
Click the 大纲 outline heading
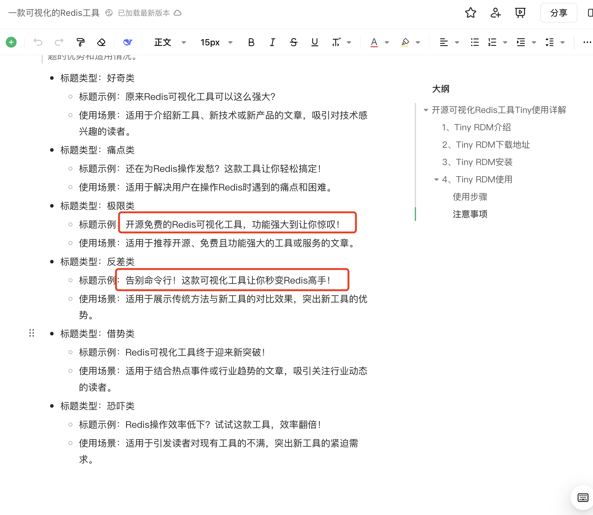tap(441, 89)
